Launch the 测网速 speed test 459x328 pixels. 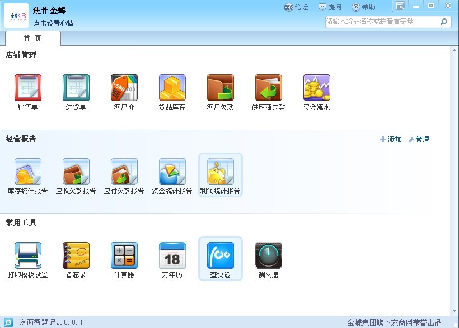tap(269, 256)
